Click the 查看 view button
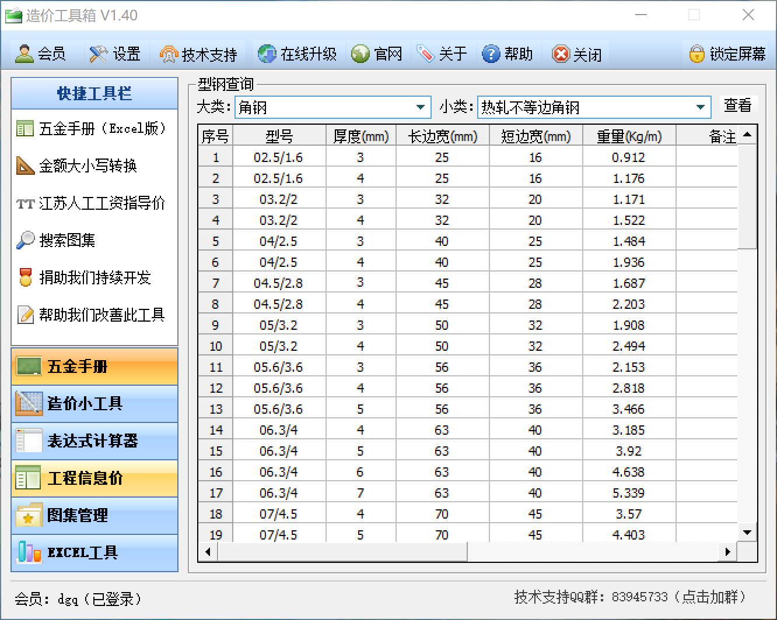 coord(738,105)
